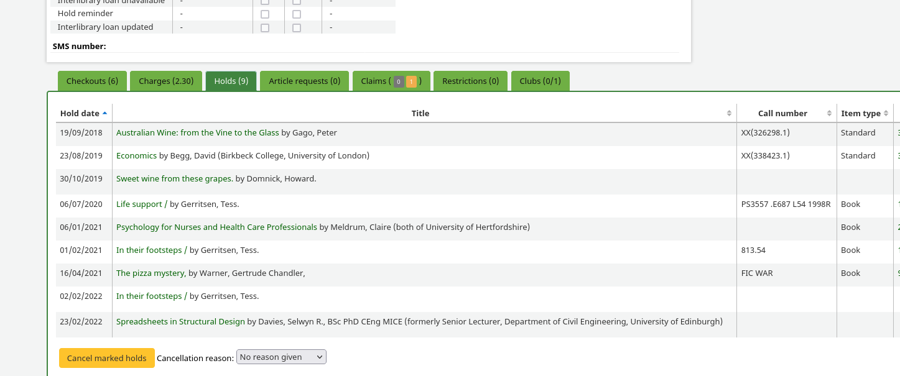The height and width of the screenshot is (376, 900).
Task: Click the gray 0 claims badge
Action: (399, 81)
